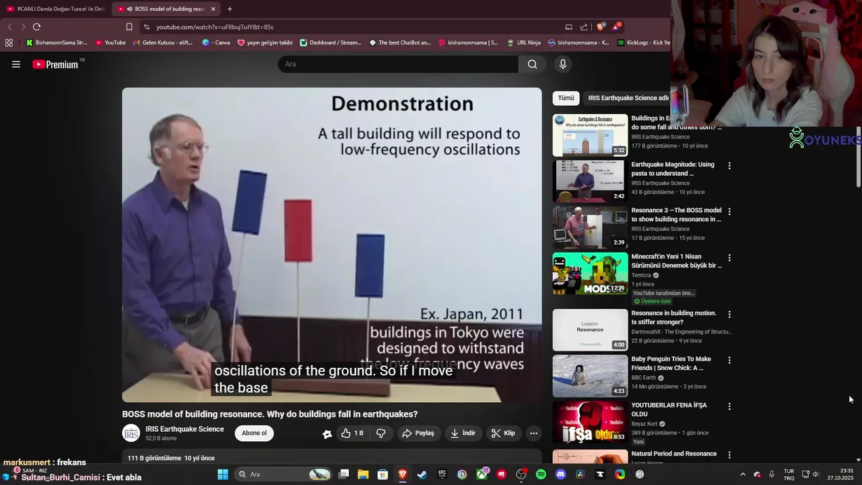Toggle video playback on the player
Image resolution: width=862 pixels, height=485 pixels.
tap(331, 245)
